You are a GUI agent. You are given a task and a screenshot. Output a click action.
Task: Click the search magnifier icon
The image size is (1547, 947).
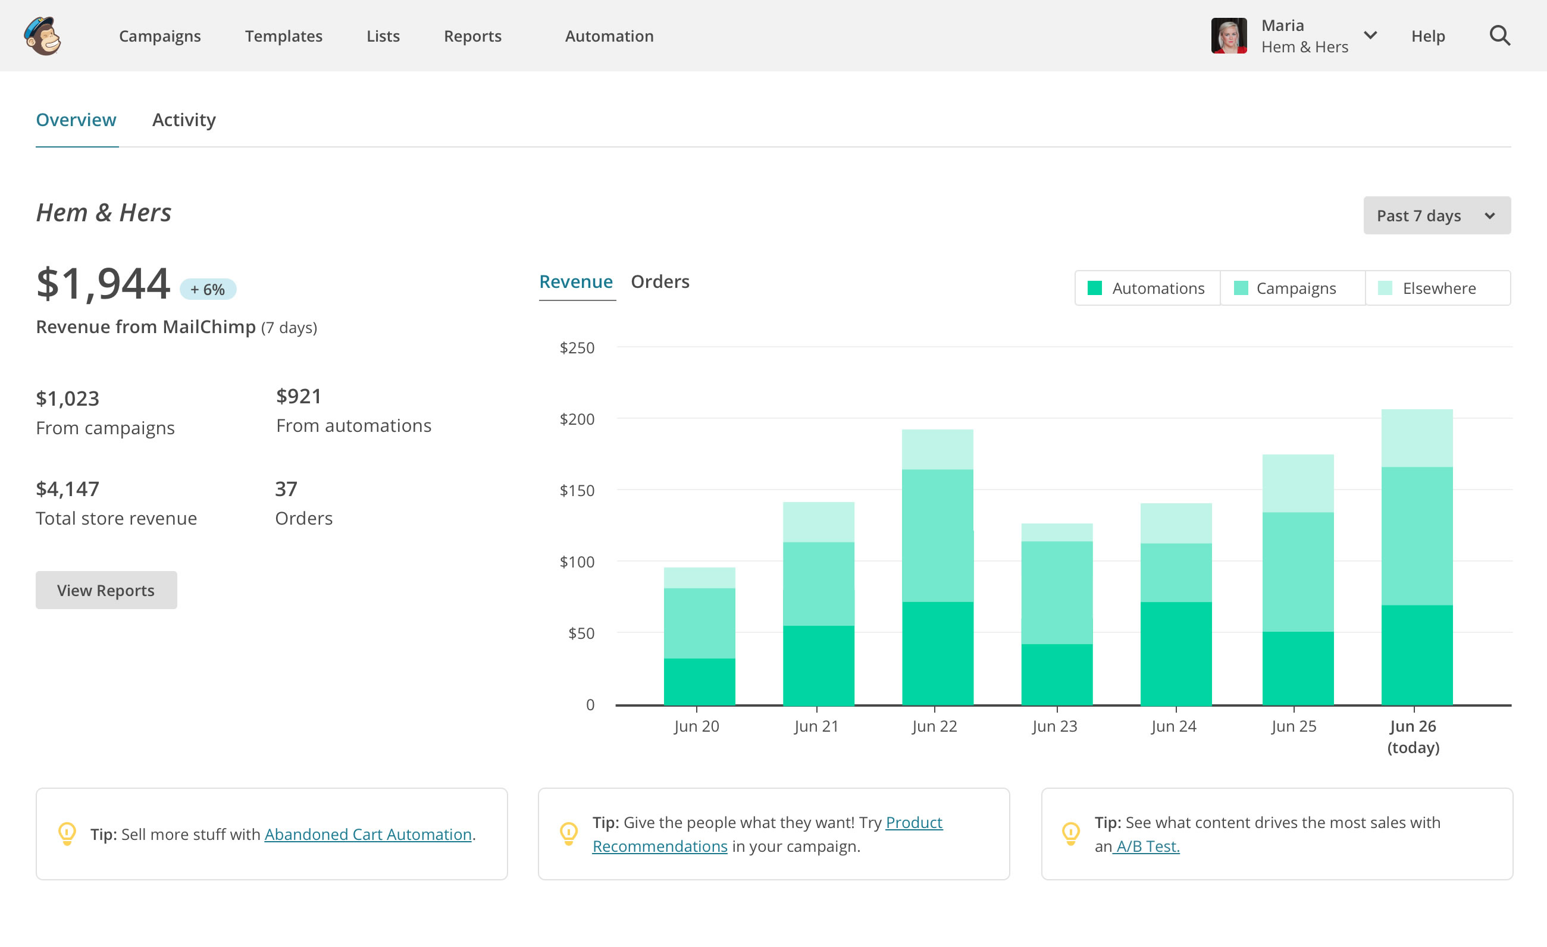1501,35
